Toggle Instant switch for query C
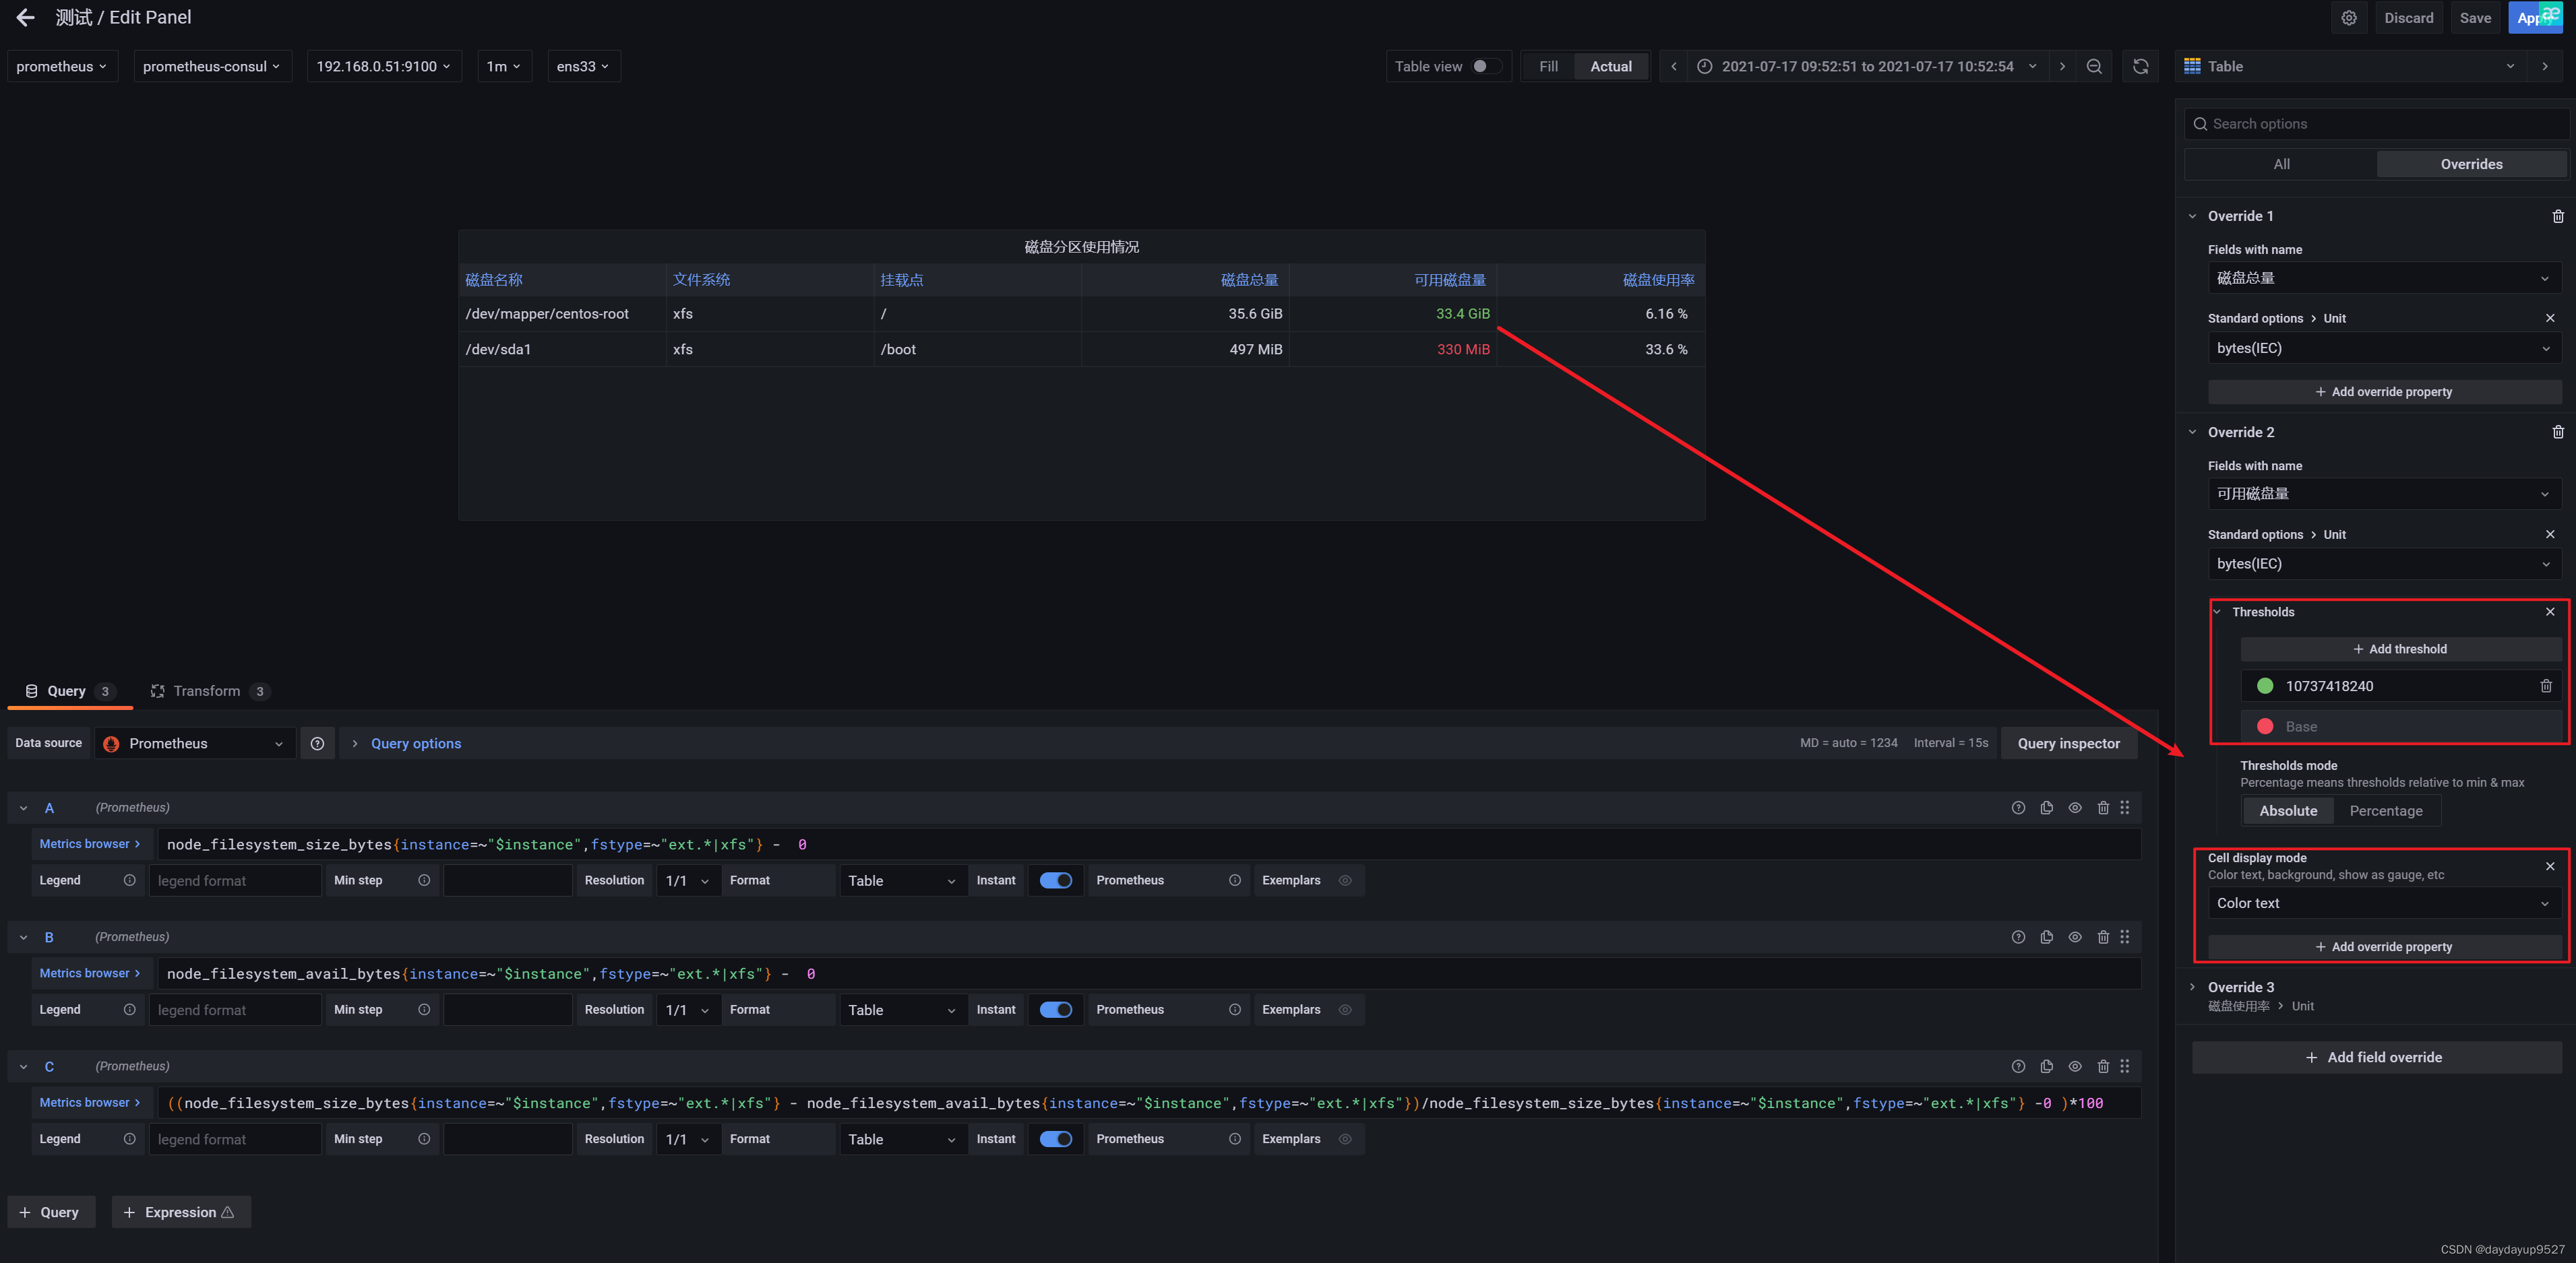Image resolution: width=2576 pixels, height=1263 pixels. 1056,1139
